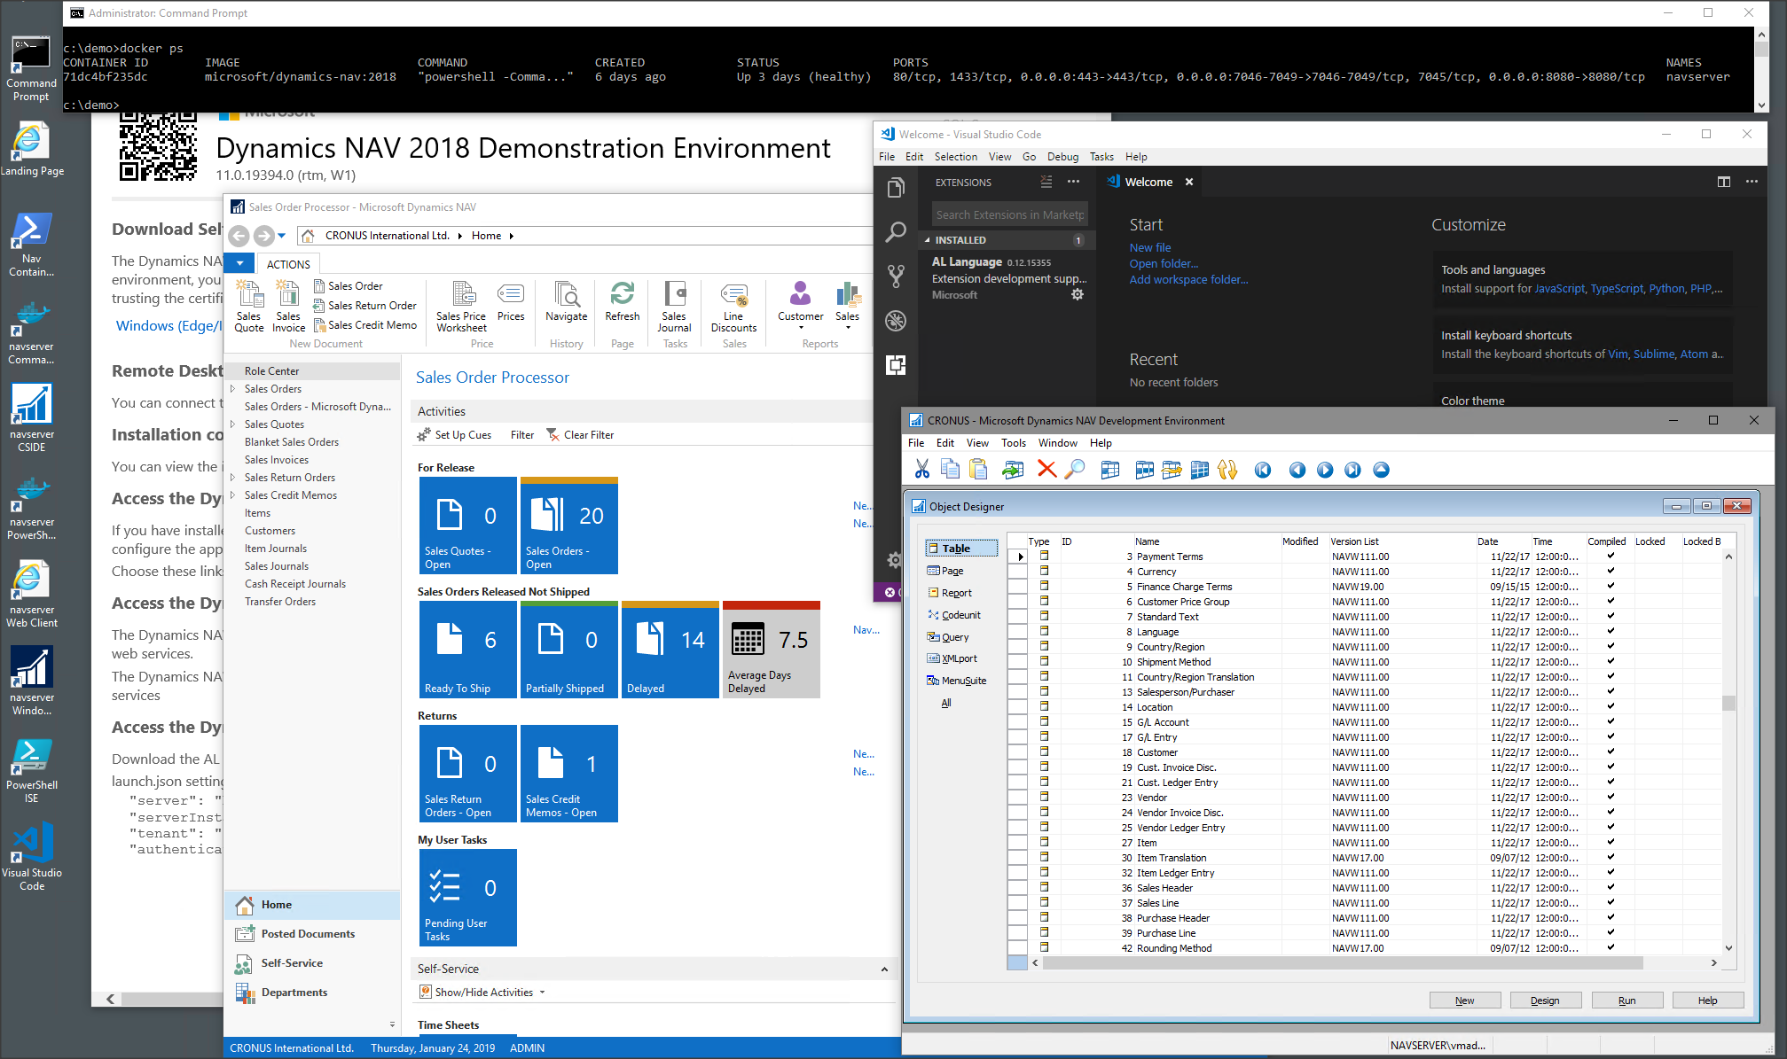The image size is (1787, 1059).
Task: Click New file link in VS Code
Action: [x=1149, y=248]
